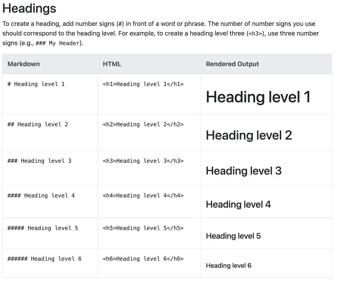Click the "### Heading level 3" markdown cell
Screen dimensions: 338x282
39,161
